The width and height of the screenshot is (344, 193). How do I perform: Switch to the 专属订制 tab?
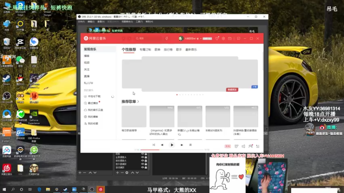tap(145, 50)
